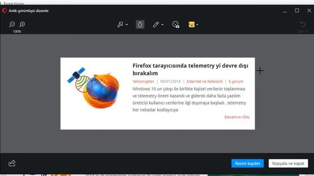Undo the last edit
This screenshot has width=314, height=176.
pos(303,24)
